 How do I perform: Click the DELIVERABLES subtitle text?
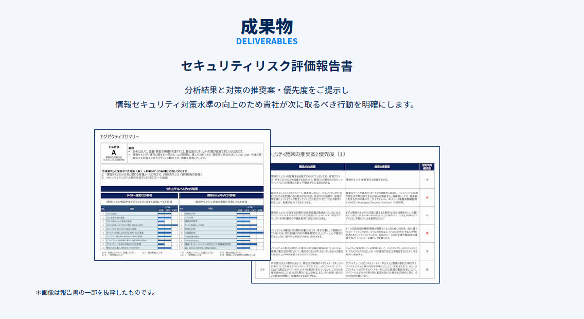(x=267, y=41)
